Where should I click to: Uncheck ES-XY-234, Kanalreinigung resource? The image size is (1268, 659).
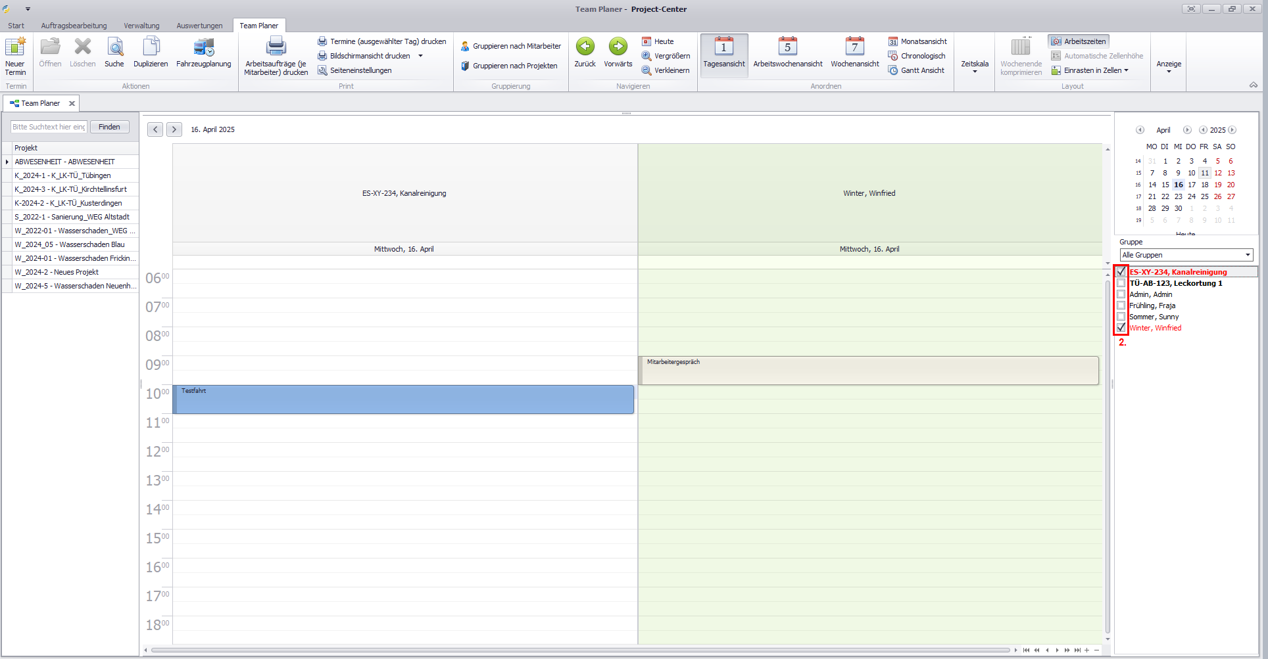pyautogui.click(x=1121, y=272)
